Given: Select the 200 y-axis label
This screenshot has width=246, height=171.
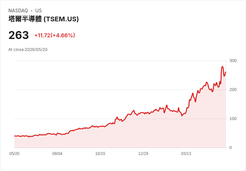Looking at the screenshot, I should 233,90.
